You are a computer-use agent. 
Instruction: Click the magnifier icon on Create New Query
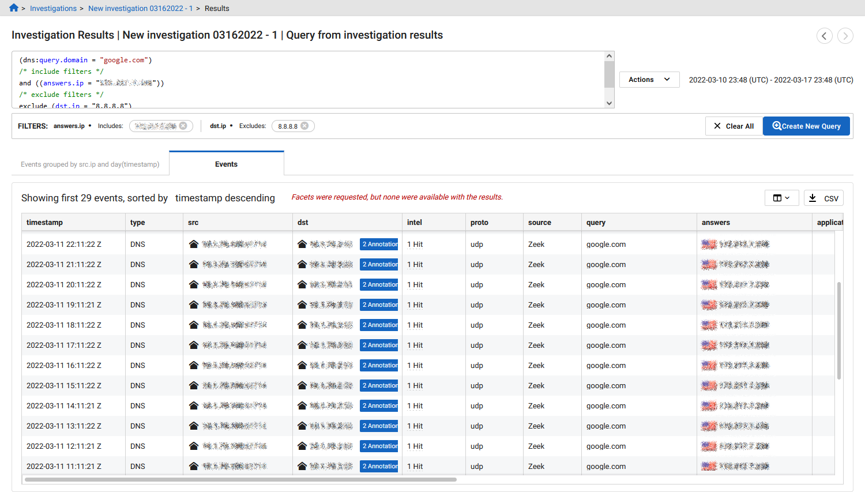(x=777, y=126)
